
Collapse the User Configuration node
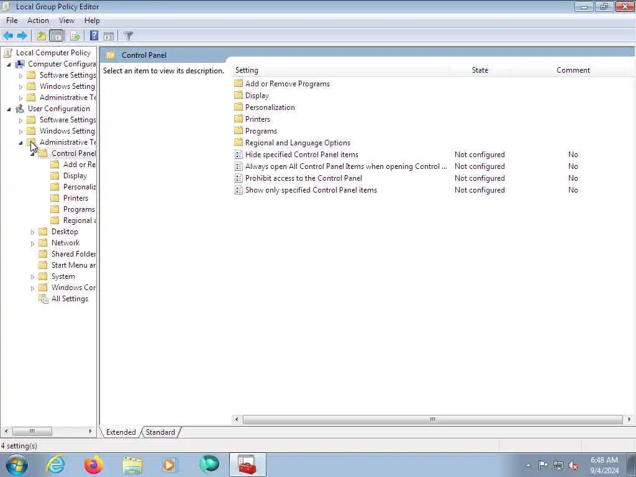pos(9,109)
